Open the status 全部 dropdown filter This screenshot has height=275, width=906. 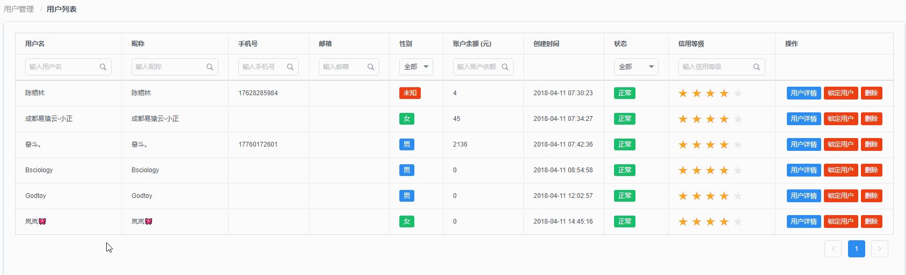[x=636, y=67]
